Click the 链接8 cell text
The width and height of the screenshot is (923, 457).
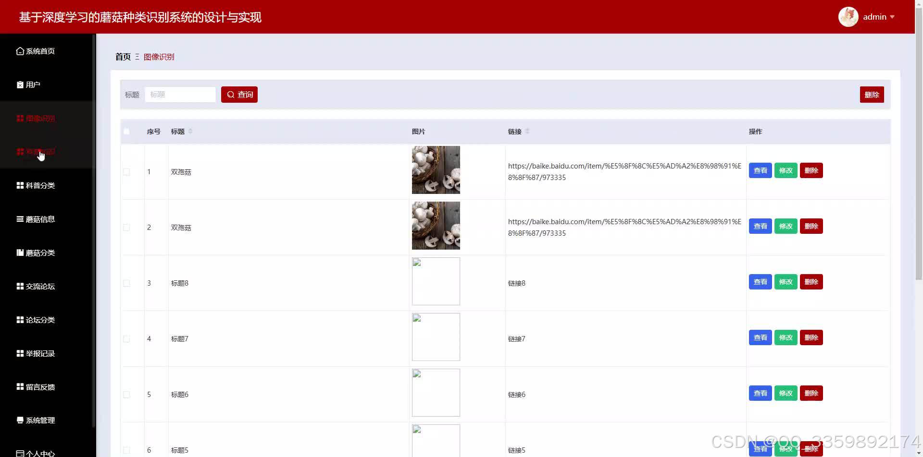(x=517, y=283)
